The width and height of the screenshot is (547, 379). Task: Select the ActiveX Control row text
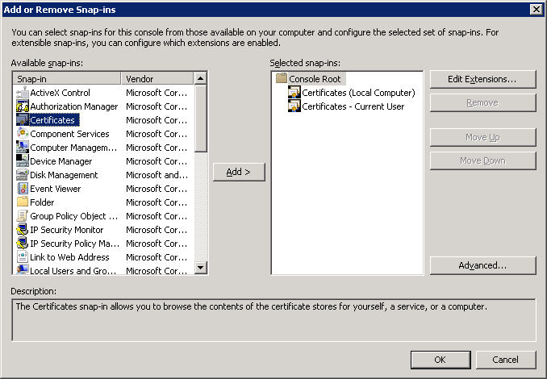(x=60, y=93)
